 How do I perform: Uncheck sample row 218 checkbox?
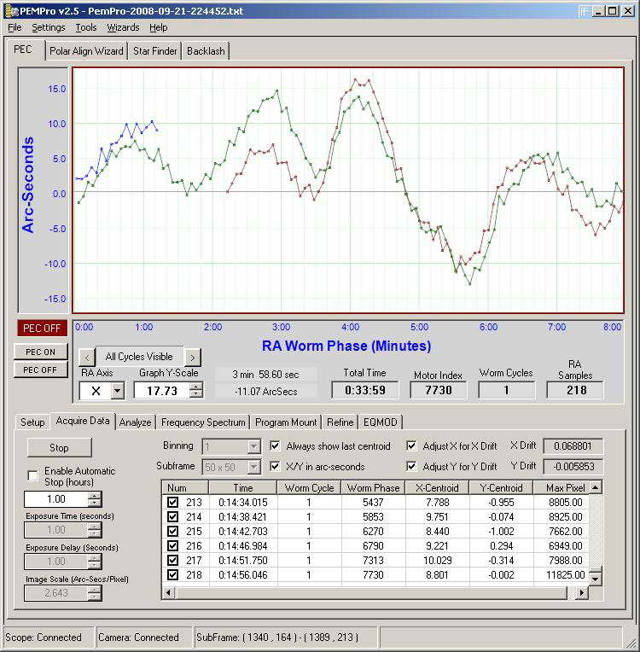pos(172,575)
